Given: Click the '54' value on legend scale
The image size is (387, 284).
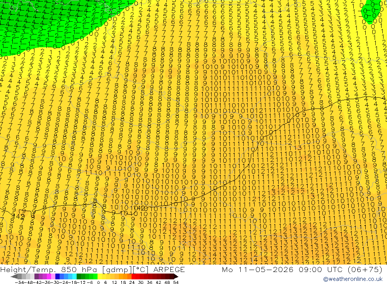Looking at the screenshot, I should 176,282.
